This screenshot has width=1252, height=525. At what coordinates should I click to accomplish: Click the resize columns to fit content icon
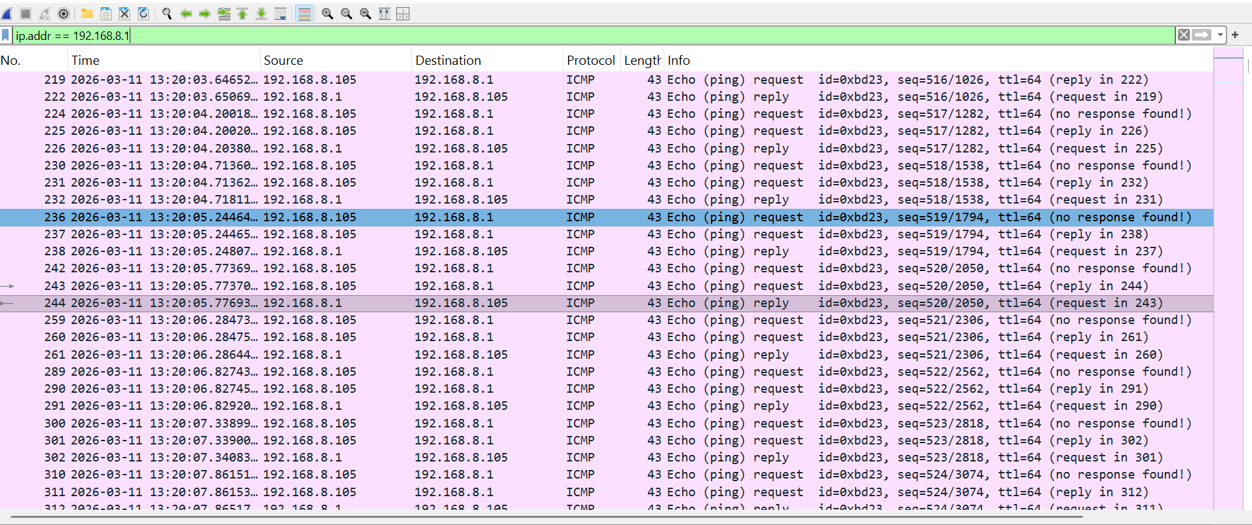pos(385,13)
